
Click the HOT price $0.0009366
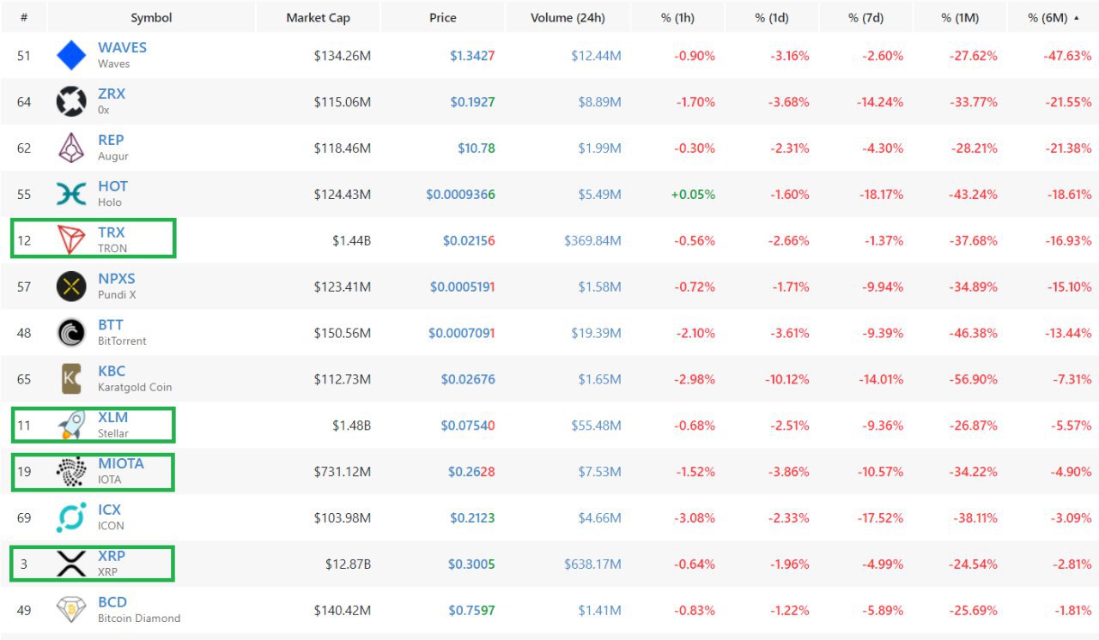click(460, 195)
